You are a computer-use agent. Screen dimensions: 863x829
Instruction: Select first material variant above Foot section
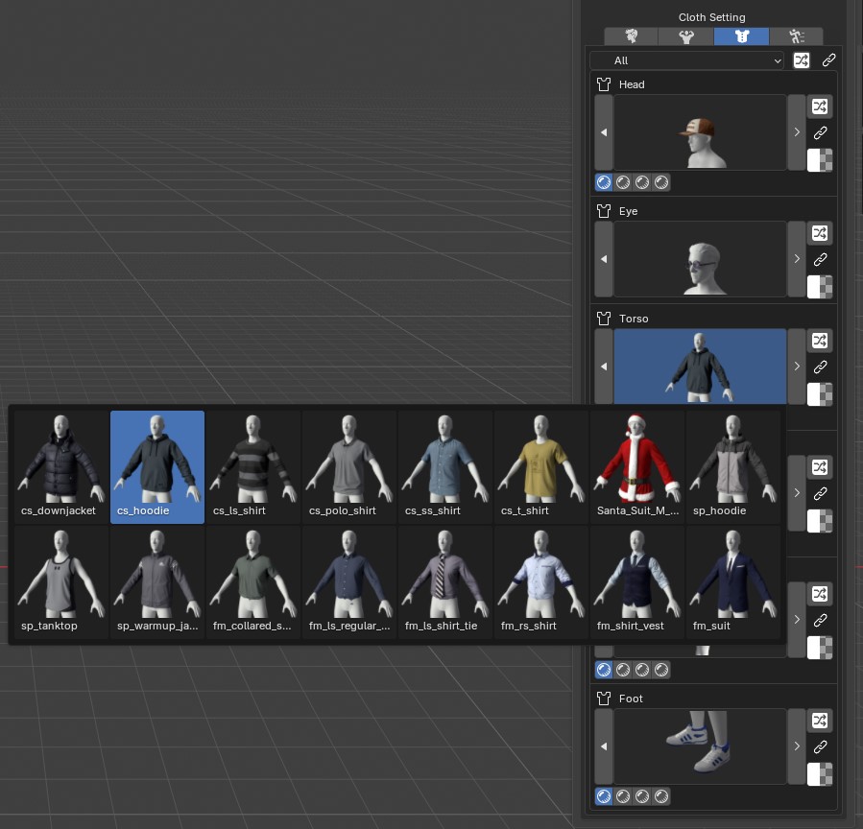tap(604, 670)
